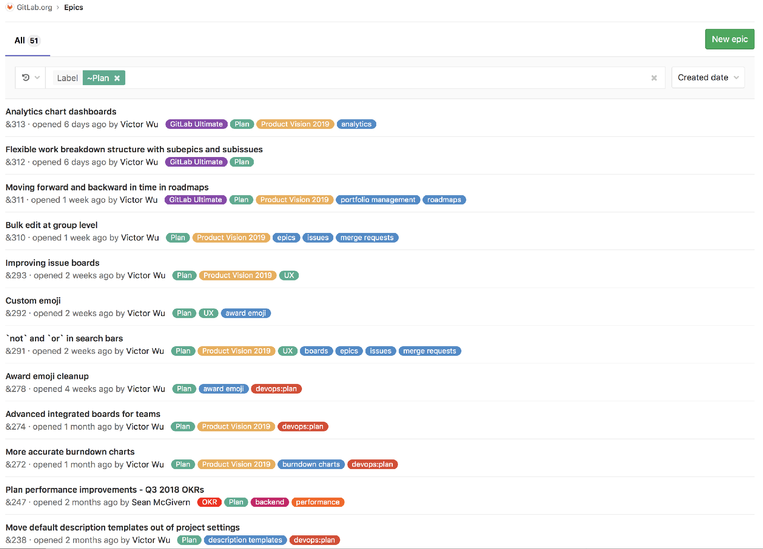
Task: Click the OKR label on epic &247
Action: coord(209,502)
